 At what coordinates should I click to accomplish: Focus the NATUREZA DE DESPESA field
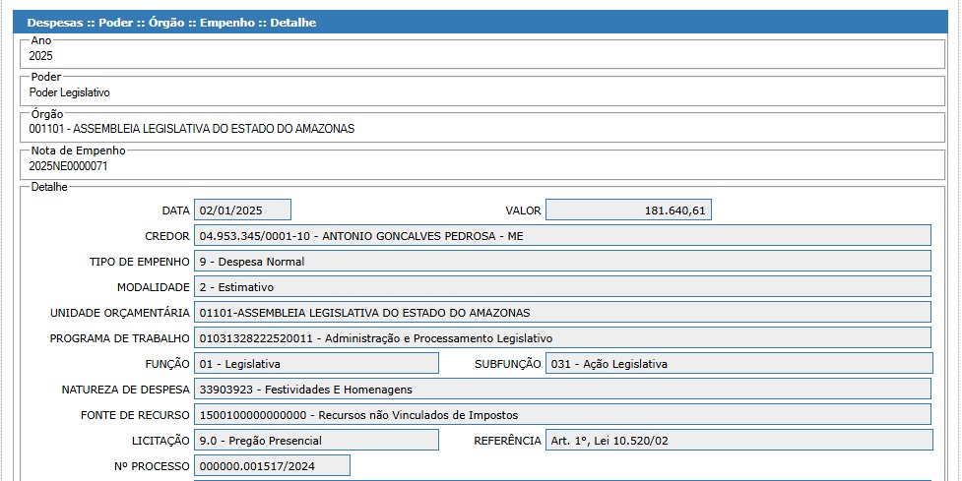562,390
